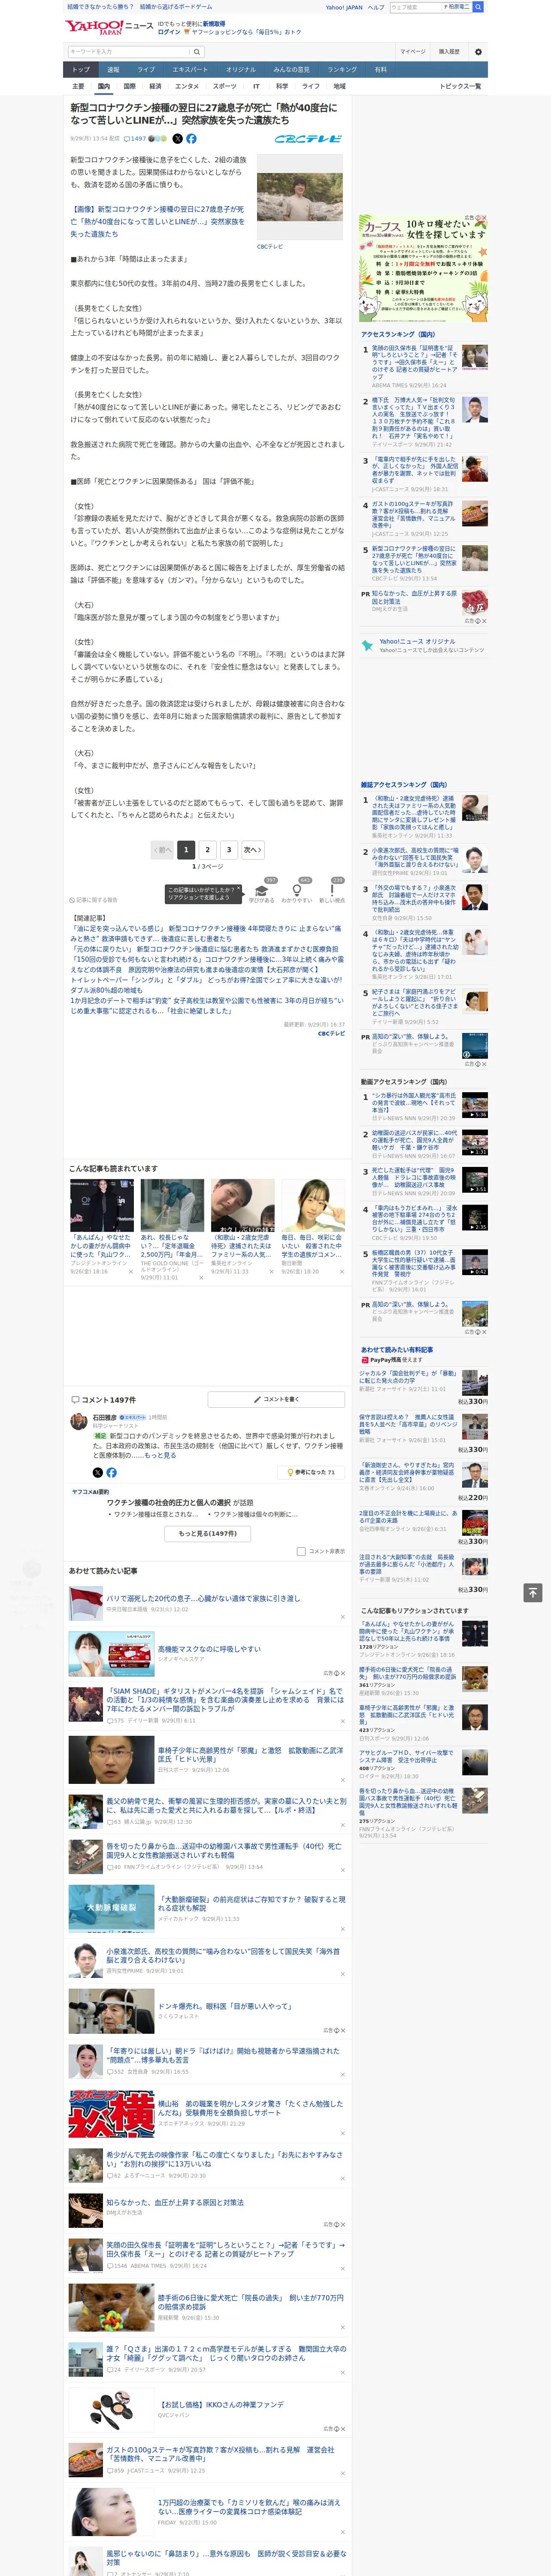
Task: Open もっと見る in 石田雅彦's comment
Action: [x=161, y=1455]
